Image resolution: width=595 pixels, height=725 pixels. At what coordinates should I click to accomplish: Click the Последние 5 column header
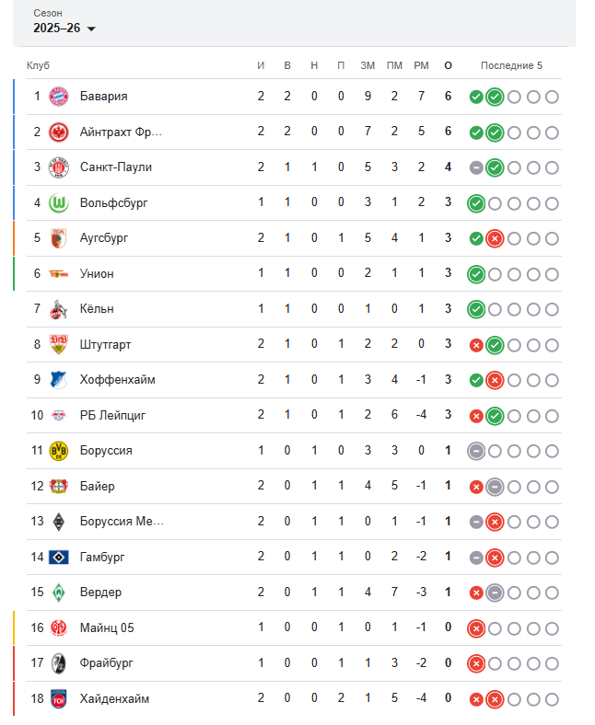511,65
